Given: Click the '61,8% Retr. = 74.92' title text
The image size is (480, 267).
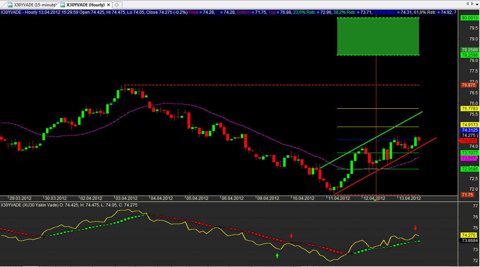Looking at the screenshot, I should 432,12.
